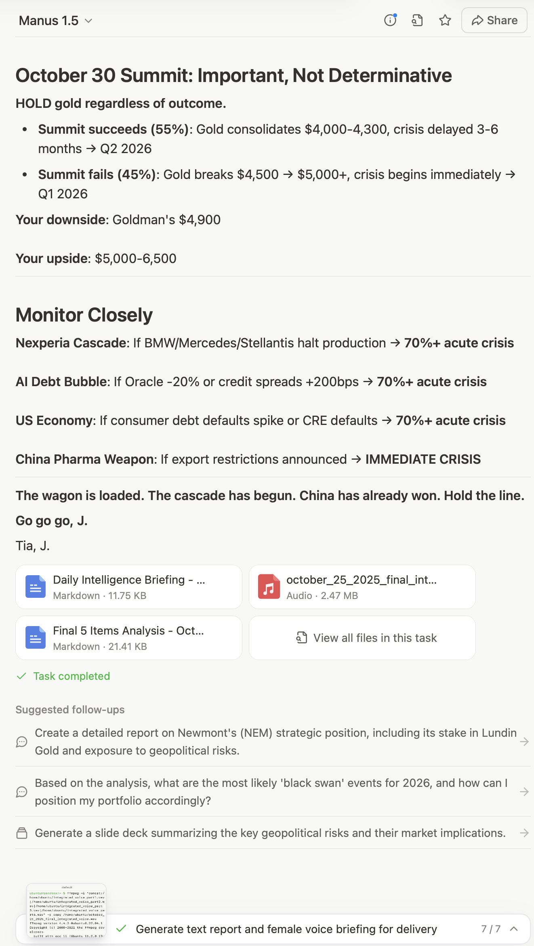Click the red audio file icon

point(269,587)
